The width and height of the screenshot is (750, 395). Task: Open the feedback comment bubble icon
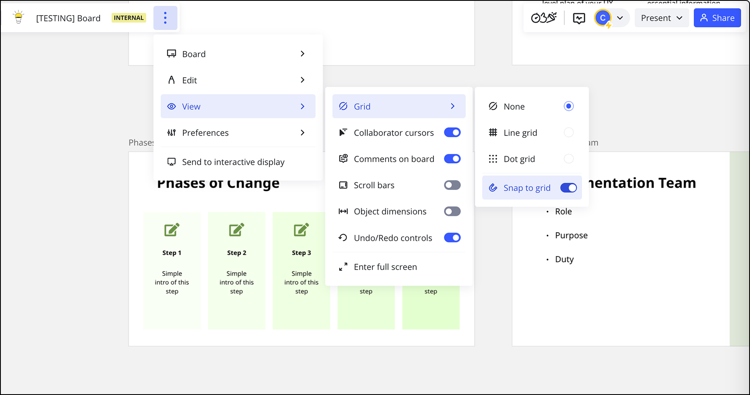[x=579, y=17]
